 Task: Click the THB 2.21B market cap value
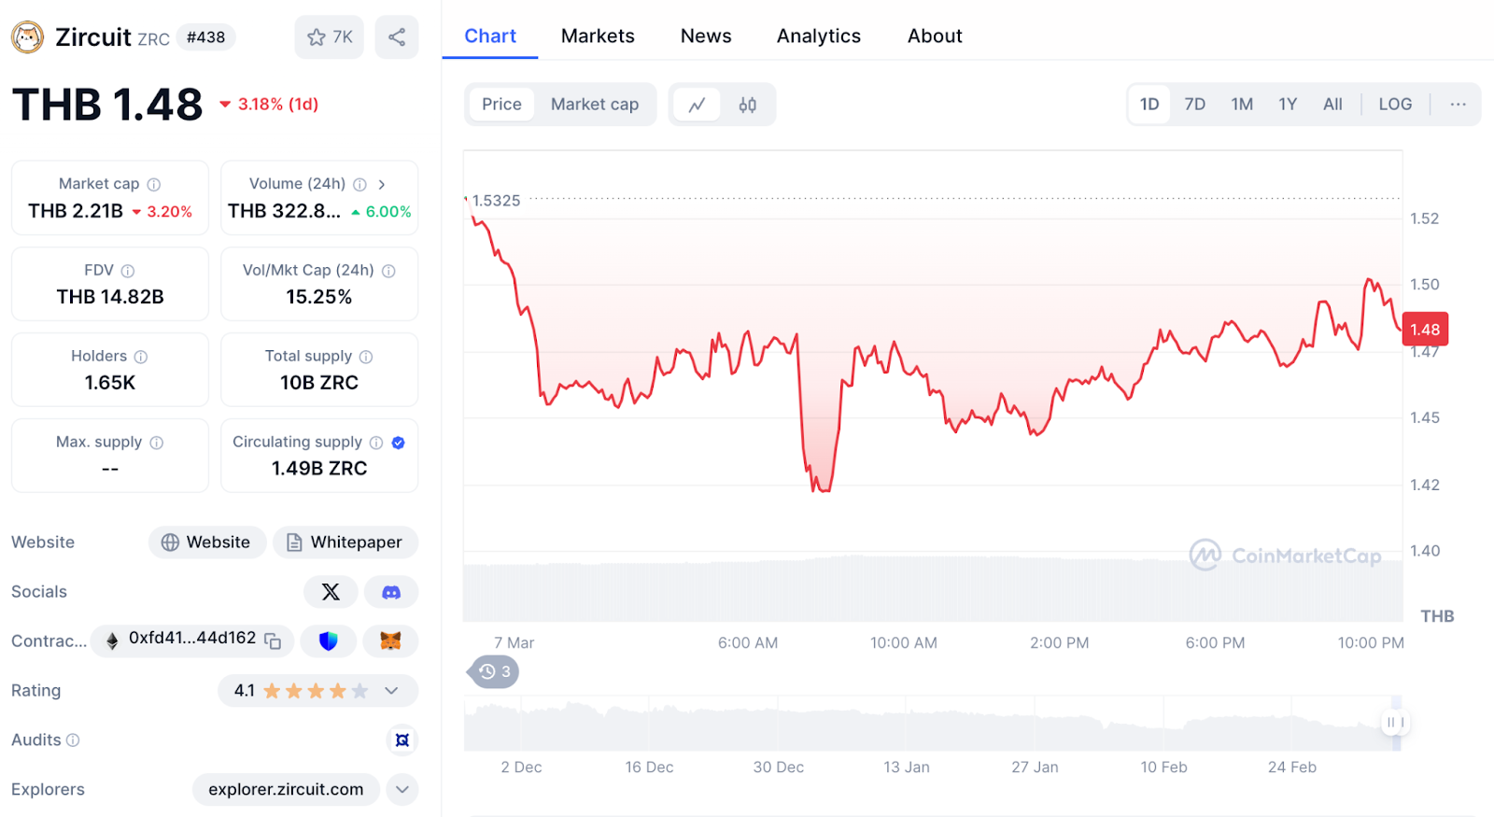[x=76, y=211]
